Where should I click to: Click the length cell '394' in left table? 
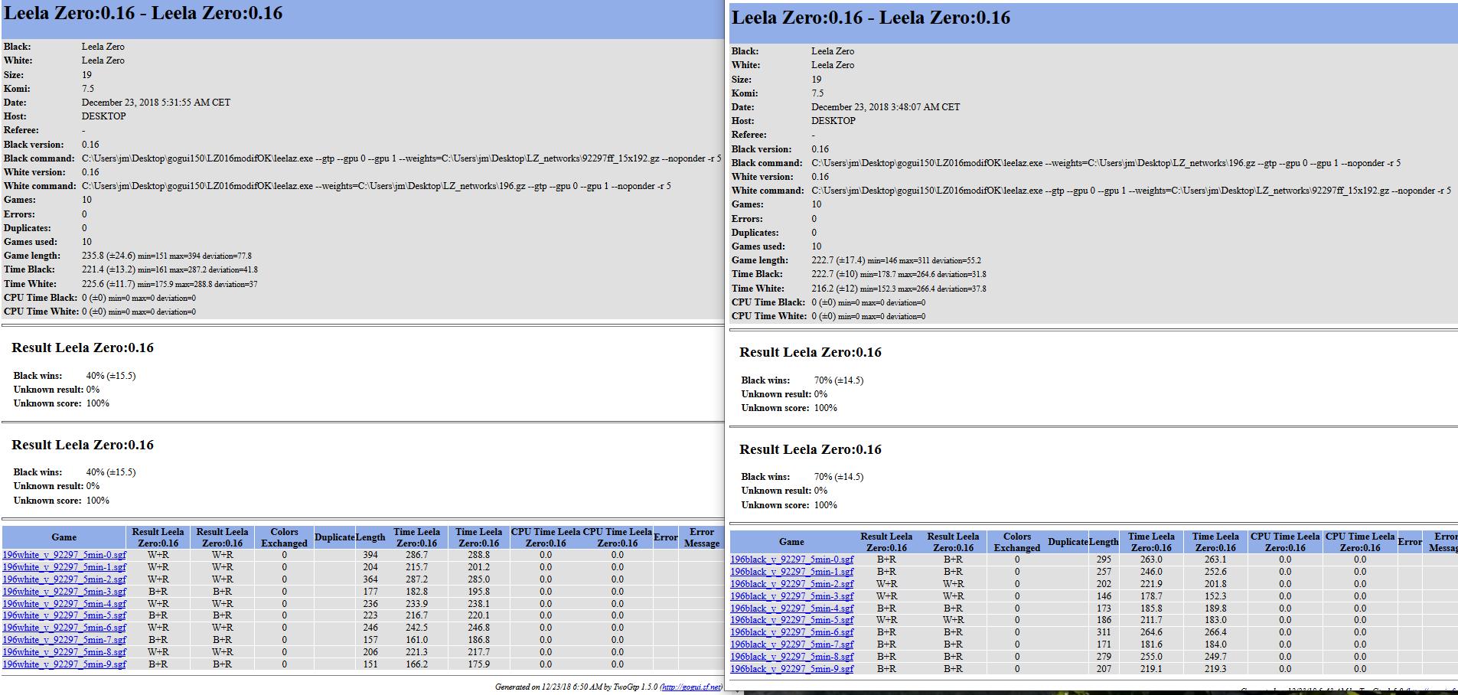(x=370, y=555)
